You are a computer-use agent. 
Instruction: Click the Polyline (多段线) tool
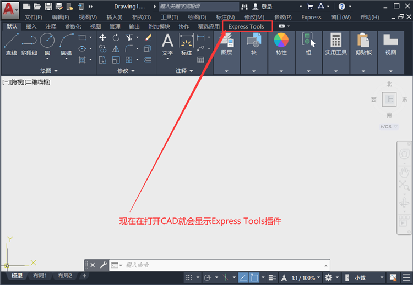click(29, 44)
